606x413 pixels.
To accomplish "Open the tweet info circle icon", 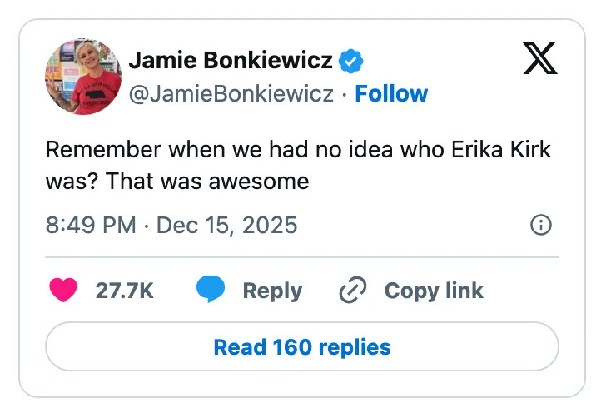I will (x=540, y=225).
